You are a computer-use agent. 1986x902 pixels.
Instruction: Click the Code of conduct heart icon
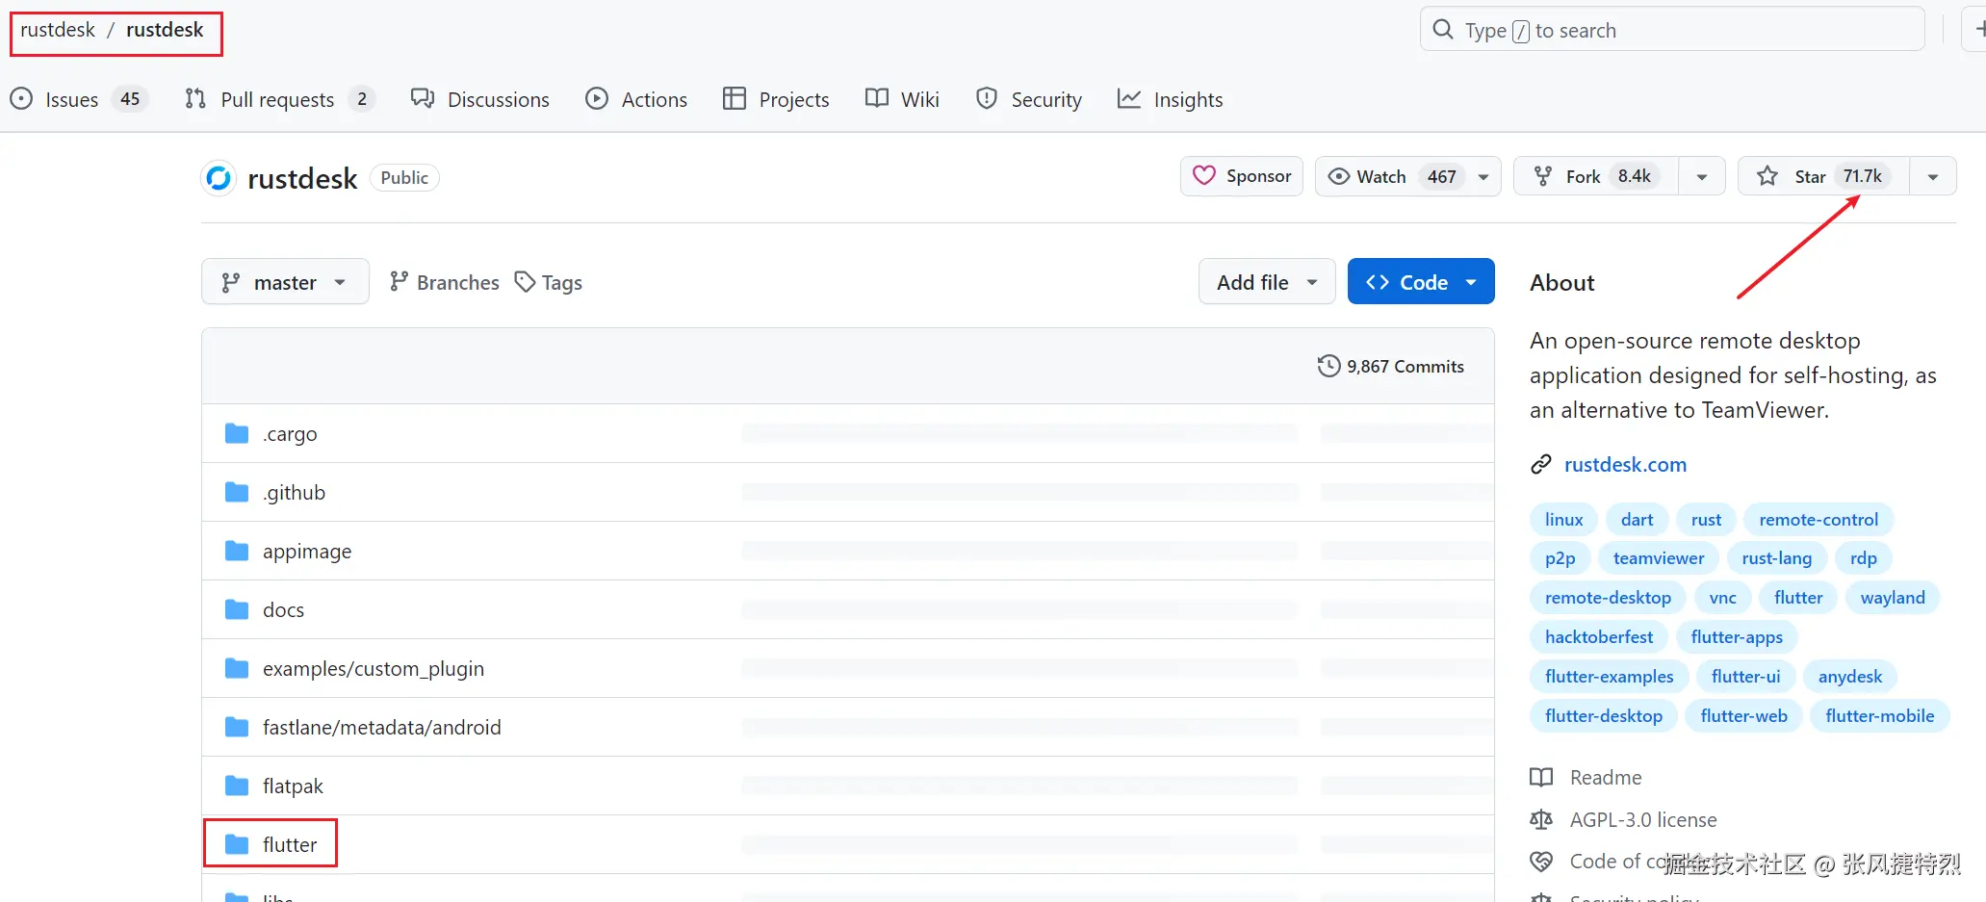(1541, 862)
